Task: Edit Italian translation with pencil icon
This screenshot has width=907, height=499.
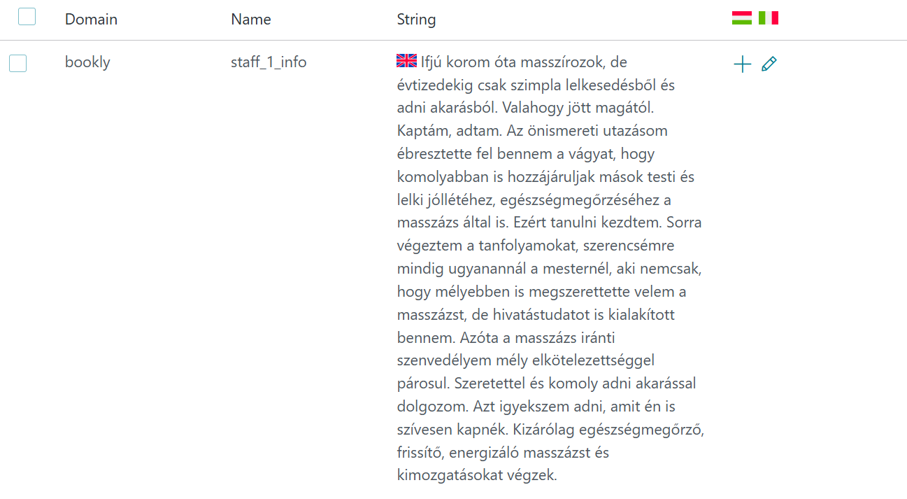Action: pyautogui.click(x=769, y=64)
